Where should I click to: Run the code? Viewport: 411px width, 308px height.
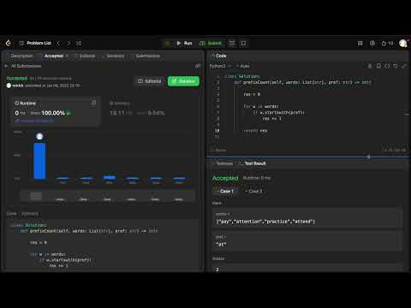(x=184, y=43)
